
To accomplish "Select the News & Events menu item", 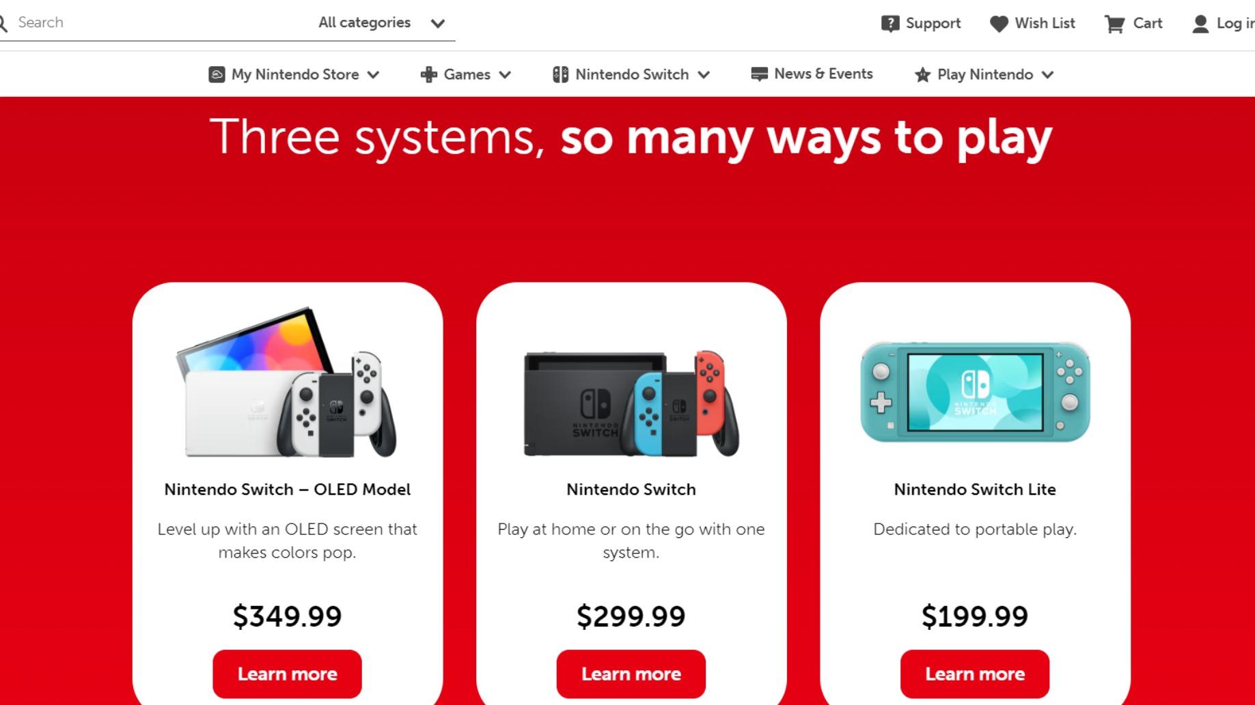I will coord(823,73).
